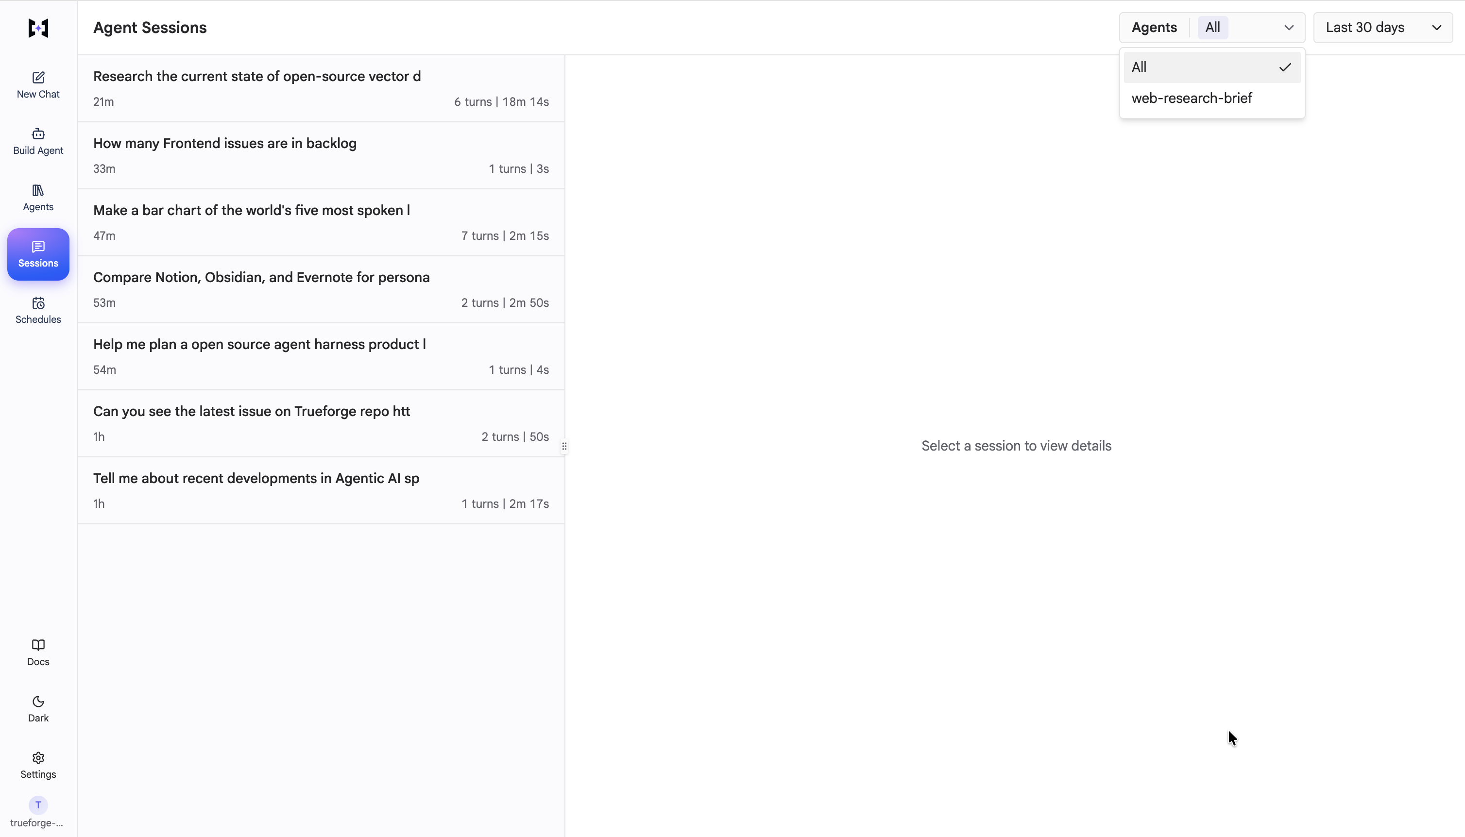This screenshot has height=837, width=1465.
Task: Open the Frontend issues backlog session
Action: [321, 156]
